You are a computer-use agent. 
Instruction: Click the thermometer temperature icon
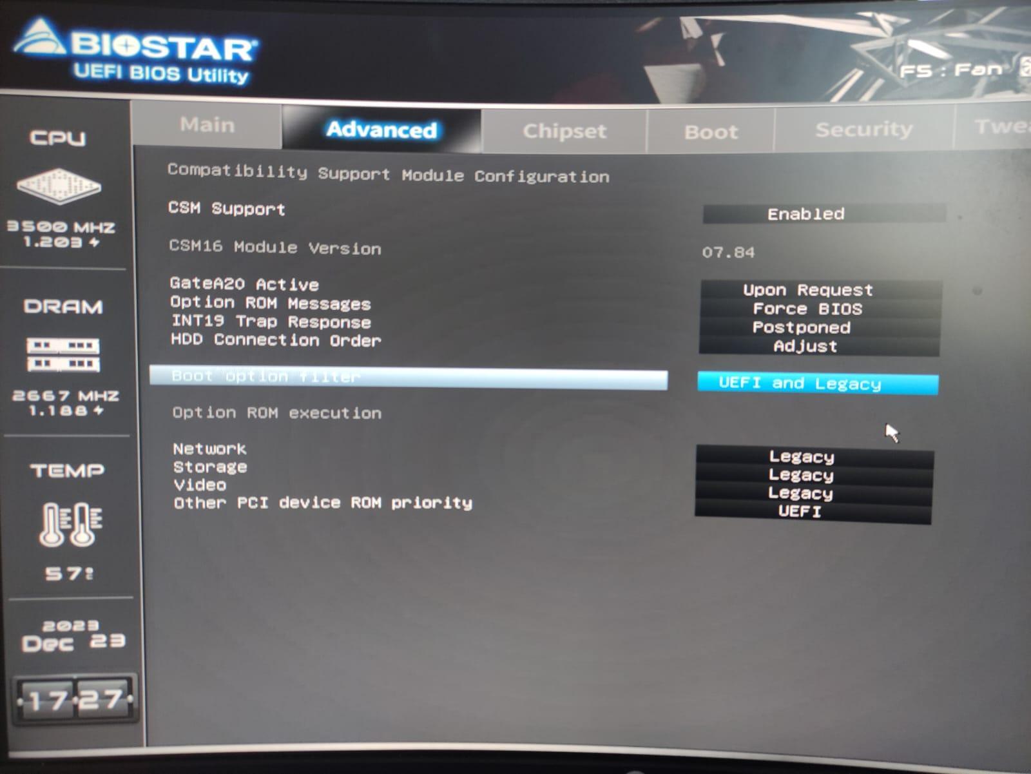click(70, 525)
